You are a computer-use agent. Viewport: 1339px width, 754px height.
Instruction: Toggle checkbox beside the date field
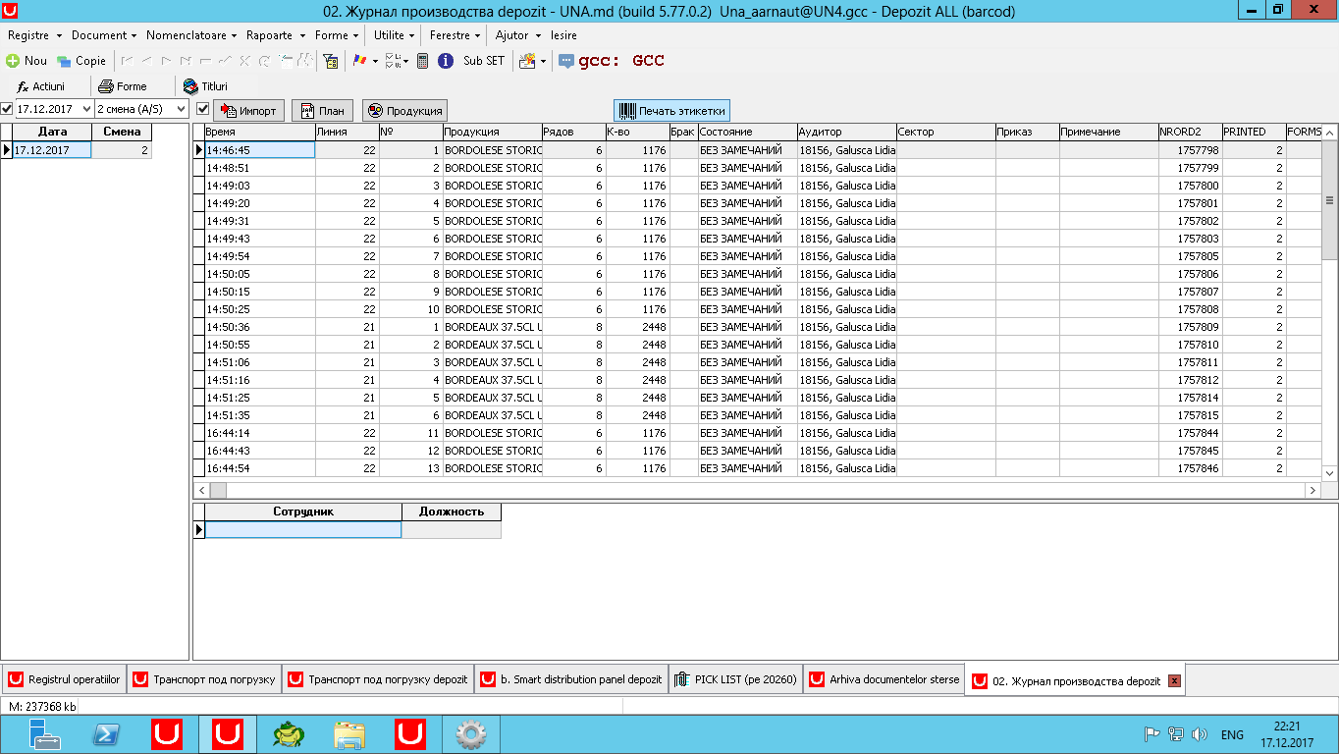click(7, 109)
